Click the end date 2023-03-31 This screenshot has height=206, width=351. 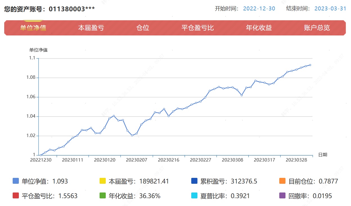tap(330, 8)
